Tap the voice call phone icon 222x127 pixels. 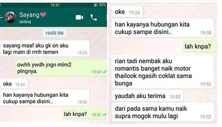click(x=94, y=18)
